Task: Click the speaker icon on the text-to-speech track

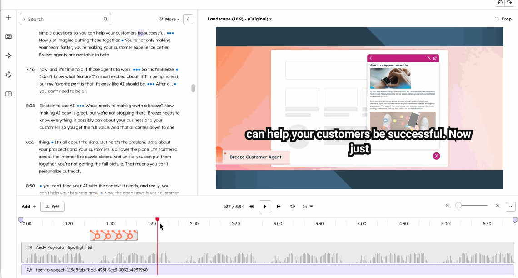Action: pos(29,269)
